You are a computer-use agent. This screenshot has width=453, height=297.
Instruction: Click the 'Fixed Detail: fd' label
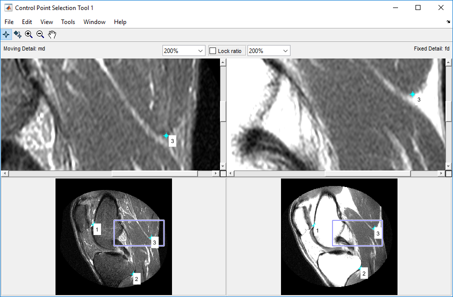[431, 48]
